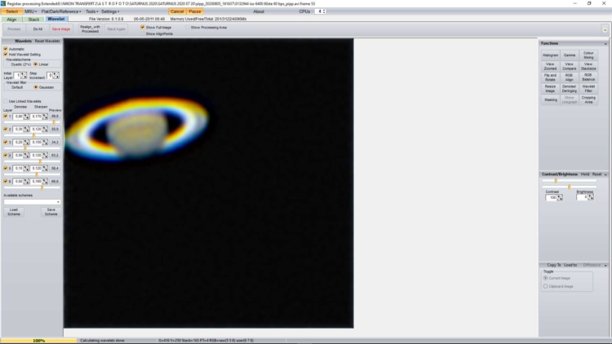The image size is (612, 344).
Task: Click the Cancel button
Action: click(x=177, y=11)
